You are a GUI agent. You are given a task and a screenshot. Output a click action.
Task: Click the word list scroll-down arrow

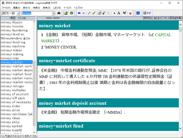(34, 132)
